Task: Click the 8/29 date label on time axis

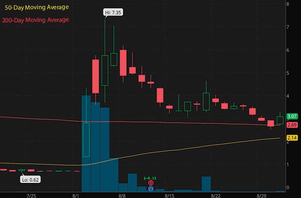Action: point(262,196)
